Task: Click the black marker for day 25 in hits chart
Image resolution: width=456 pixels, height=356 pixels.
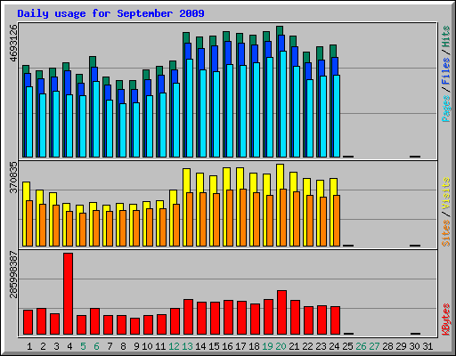Action: click(348, 157)
